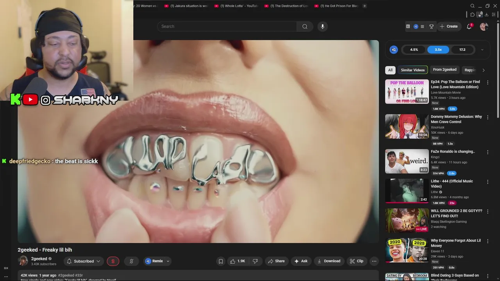This screenshot has height=281, width=500.
Task: Open Lithe - 444 video thumbnail
Action: coord(407,191)
